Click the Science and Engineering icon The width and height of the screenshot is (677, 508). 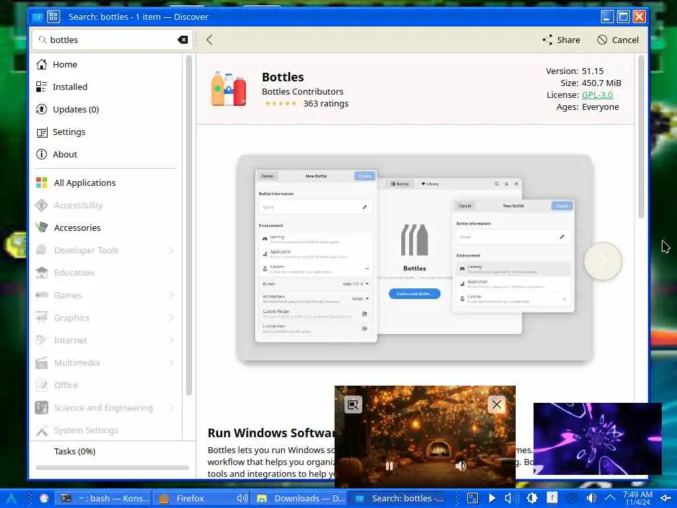coord(42,407)
